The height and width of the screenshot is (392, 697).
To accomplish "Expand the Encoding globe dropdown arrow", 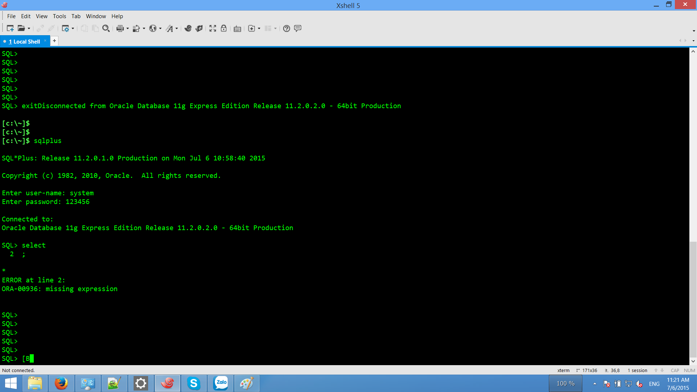I will click(x=160, y=29).
